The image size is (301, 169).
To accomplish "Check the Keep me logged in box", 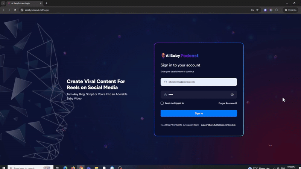I will (162, 103).
